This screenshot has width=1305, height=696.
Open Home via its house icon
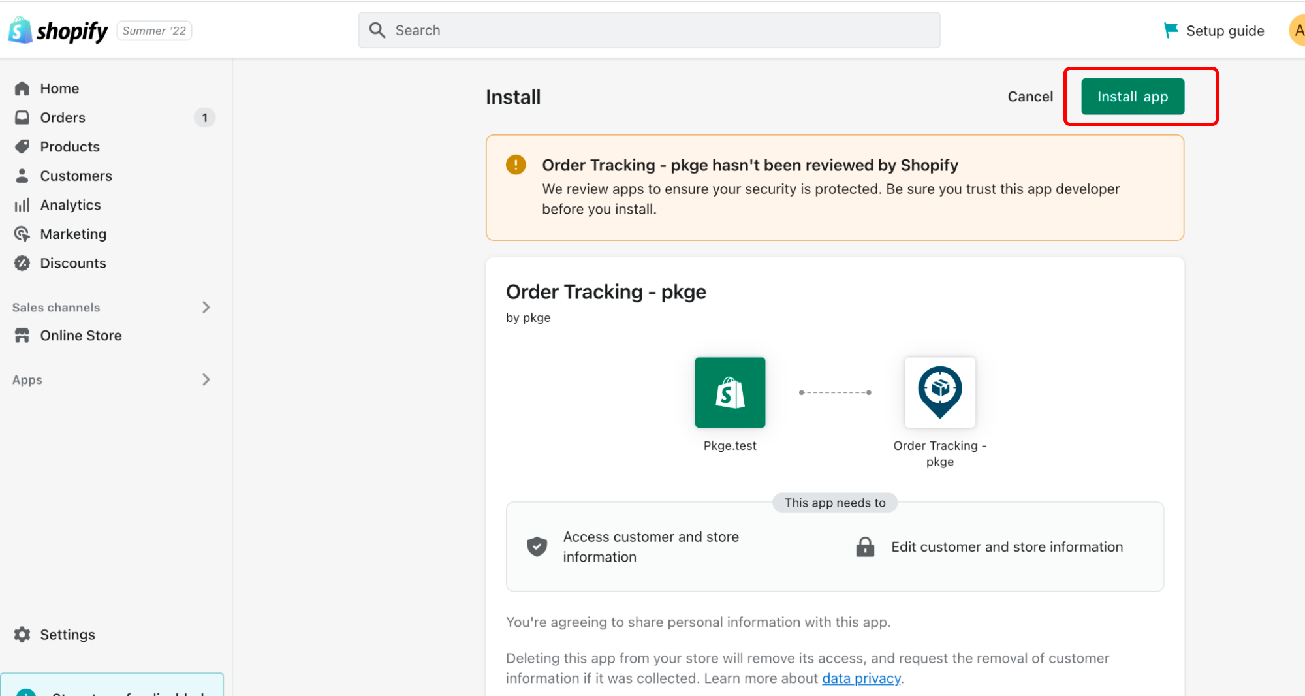[22, 88]
